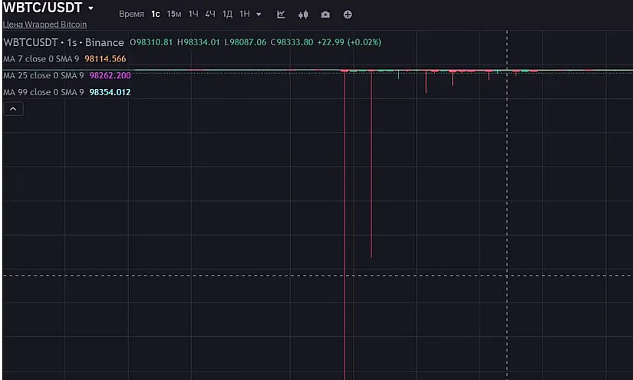Open the technical indicators chart icon

point(281,15)
